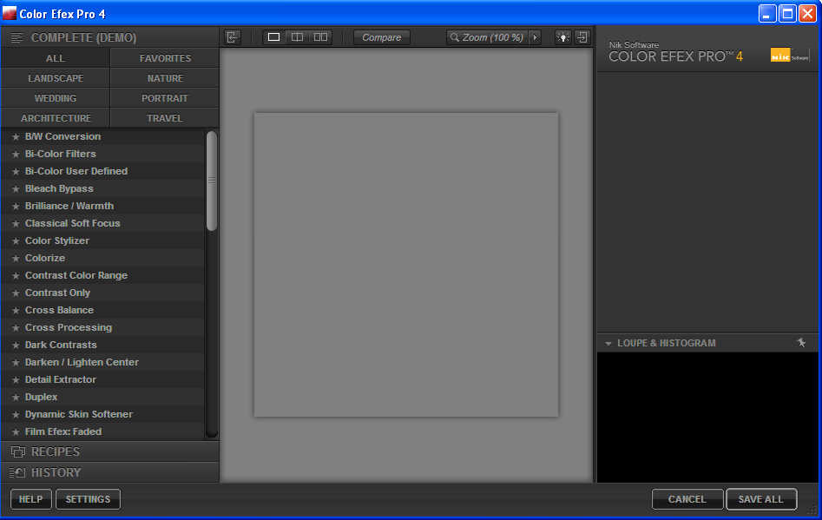Pin the loupe position
The height and width of the screenshot is (520, 822).
(801, 343)
